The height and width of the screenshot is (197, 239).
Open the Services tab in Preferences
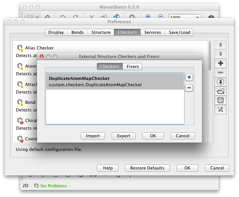click(x=152, y=32)
